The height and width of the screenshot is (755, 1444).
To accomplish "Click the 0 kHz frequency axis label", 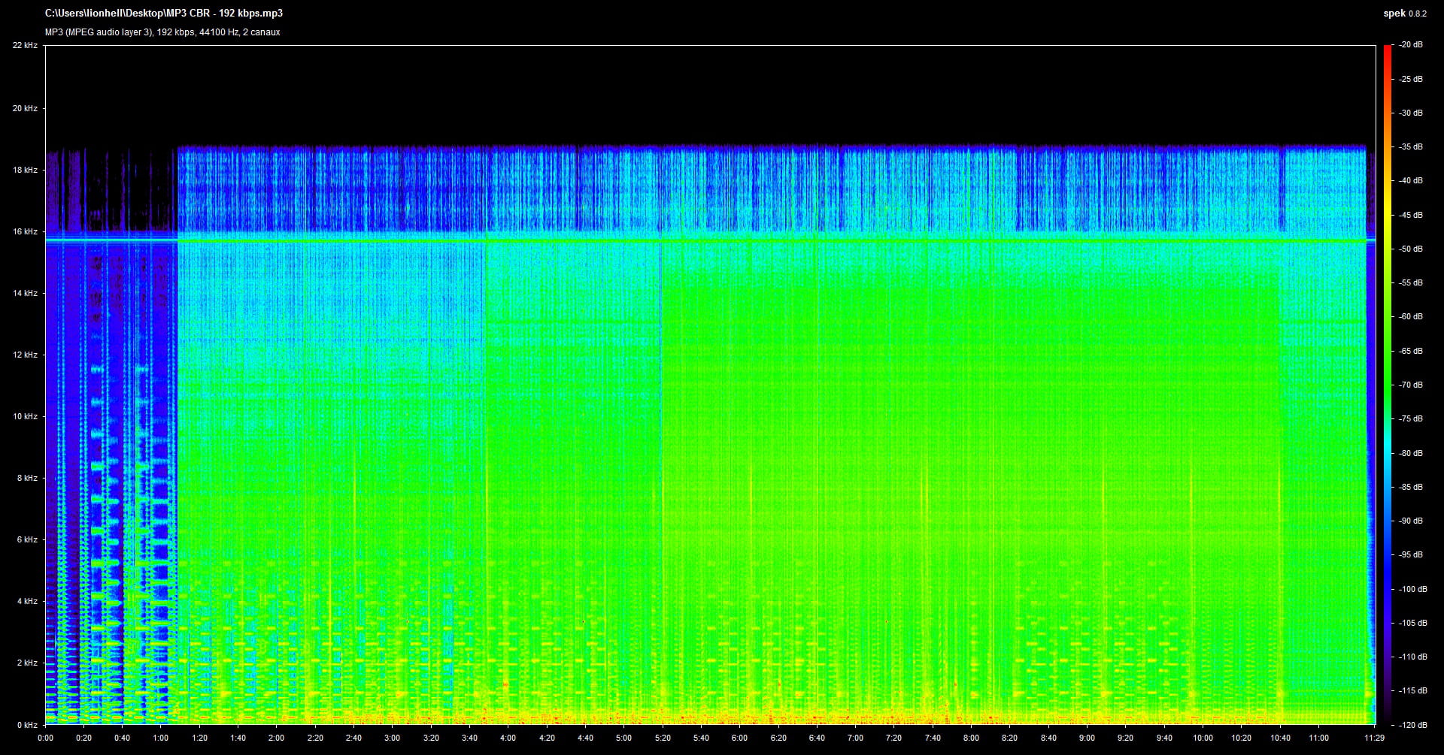I will 27,725.
